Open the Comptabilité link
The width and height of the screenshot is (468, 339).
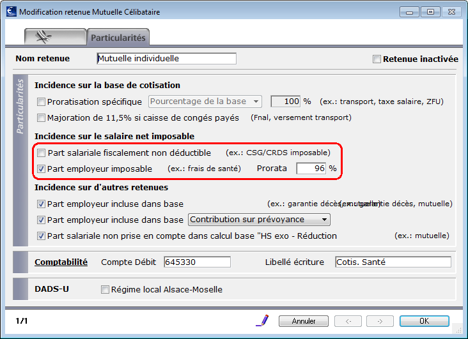[61, 262]
